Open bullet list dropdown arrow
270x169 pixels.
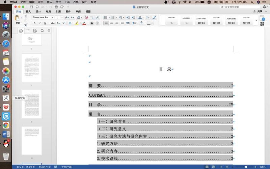tap(109, 18)
